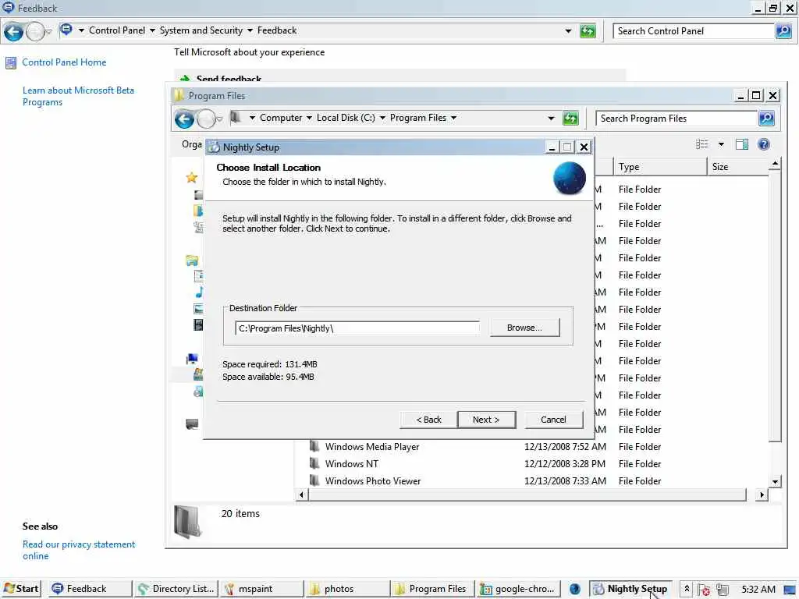
Task: Select the Windows NT folder
Action: click(x=352, y=464)
